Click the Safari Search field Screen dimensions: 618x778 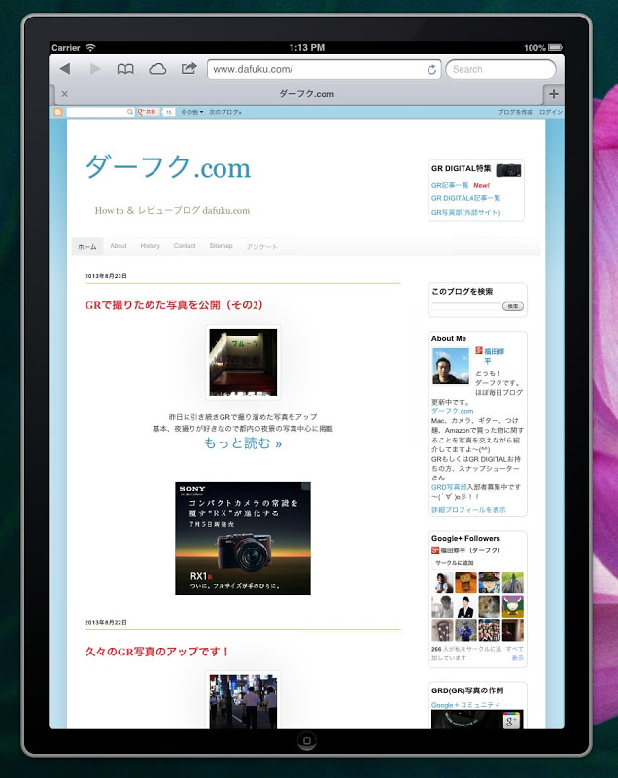tap(500, 69)
